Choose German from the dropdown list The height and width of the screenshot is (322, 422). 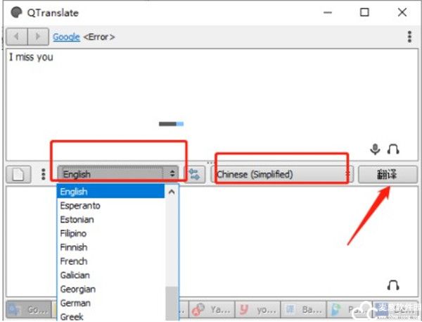tap(110, 303)
